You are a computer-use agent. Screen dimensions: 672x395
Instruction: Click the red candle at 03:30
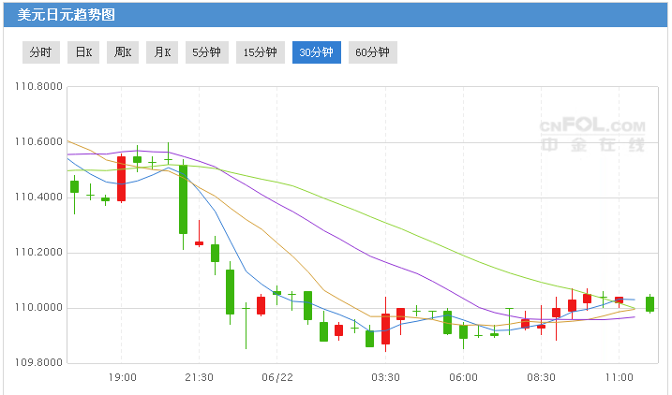(x=385, y=329)
